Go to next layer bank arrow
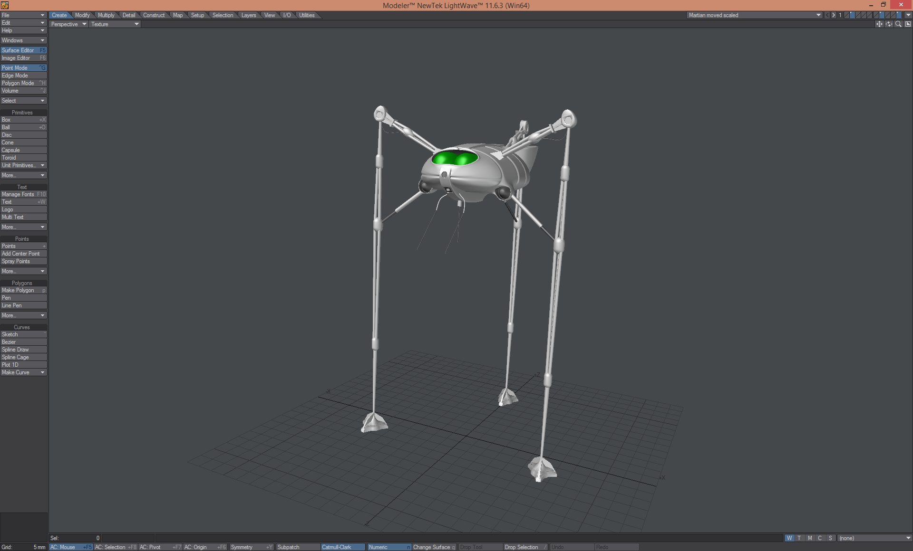This screenshot has height=551, width=913. pyautogui.click(x=834, y=15)
